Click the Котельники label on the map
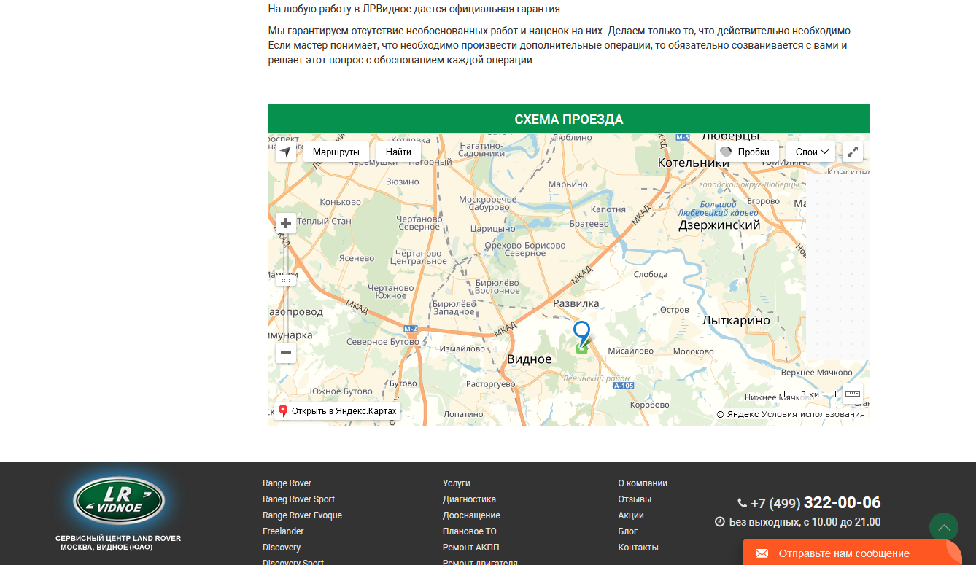This screenshot has width=976, height=565. click(694, 163)
